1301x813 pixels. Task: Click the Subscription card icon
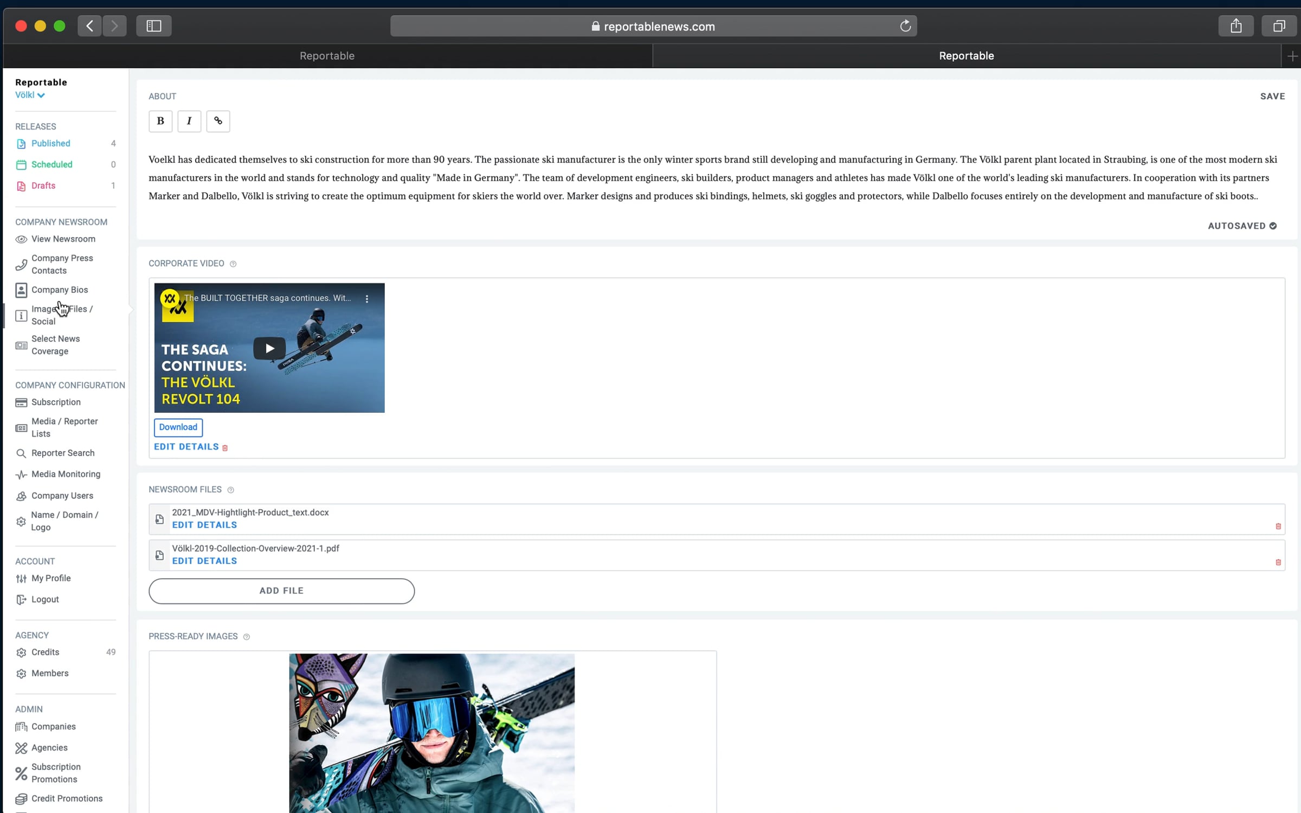pyautogui.click(x=21, y=402)
